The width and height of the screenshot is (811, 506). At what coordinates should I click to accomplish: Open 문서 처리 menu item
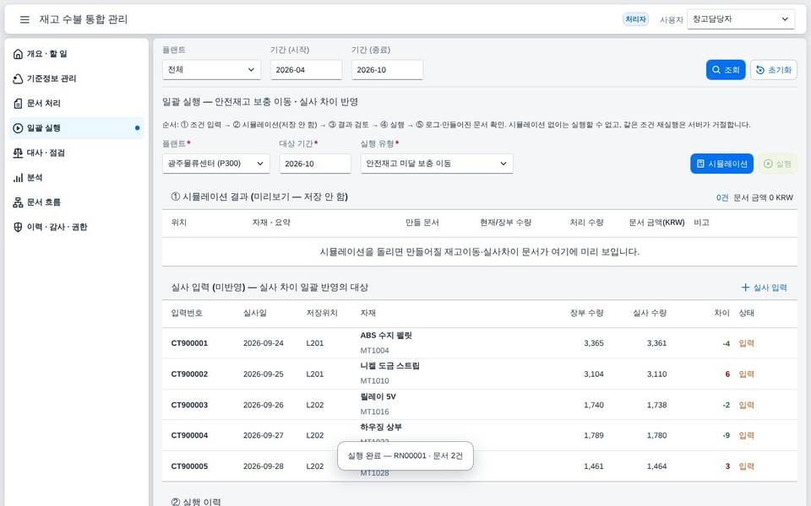(x=76, y=103)
